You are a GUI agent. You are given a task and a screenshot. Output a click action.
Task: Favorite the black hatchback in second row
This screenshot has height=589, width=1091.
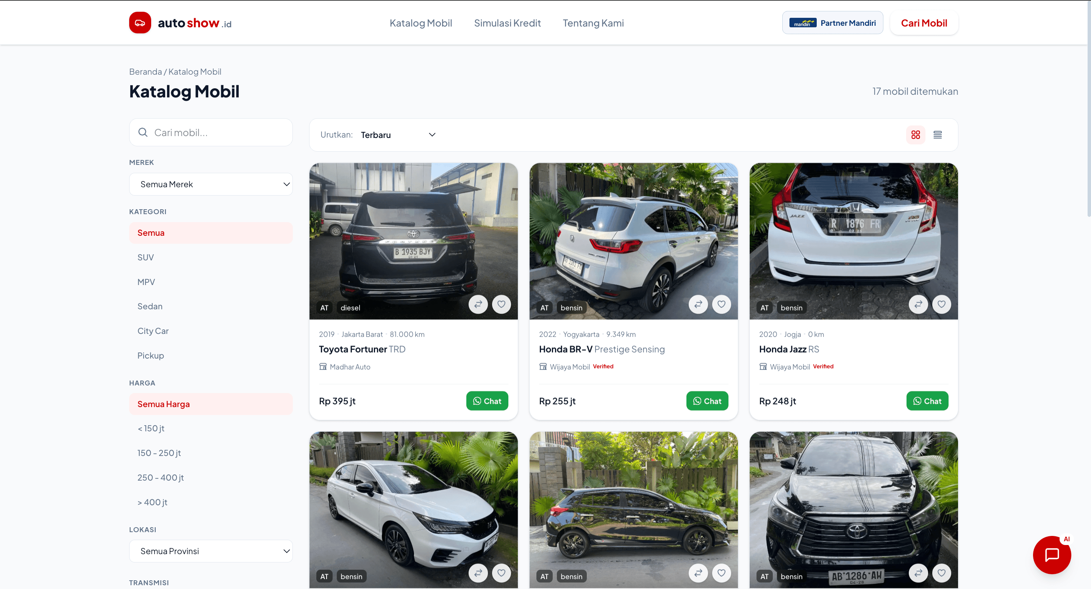point(721,573)
